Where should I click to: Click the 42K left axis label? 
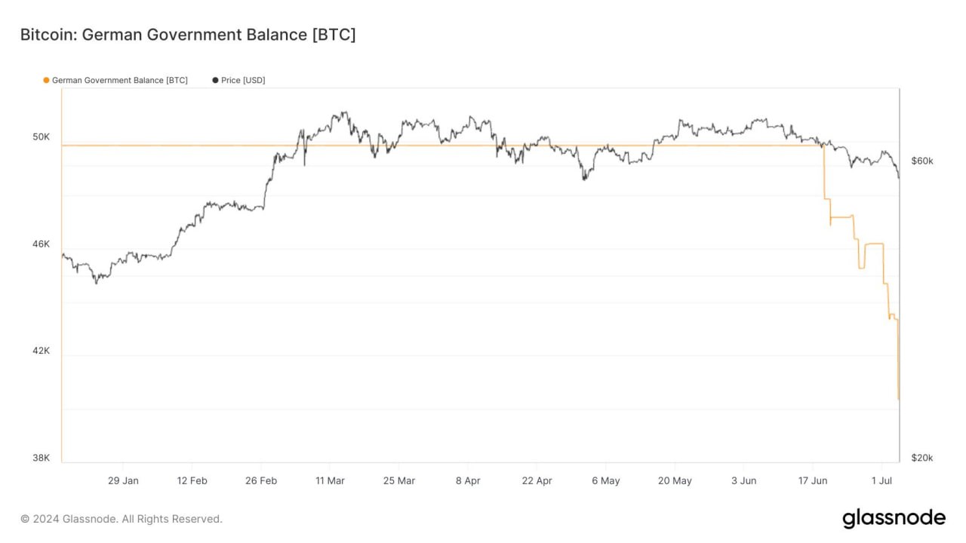click(x=41, y=351)
